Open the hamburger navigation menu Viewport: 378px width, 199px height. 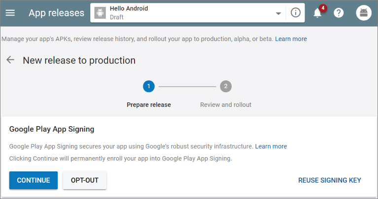click(x=10, y=13)
